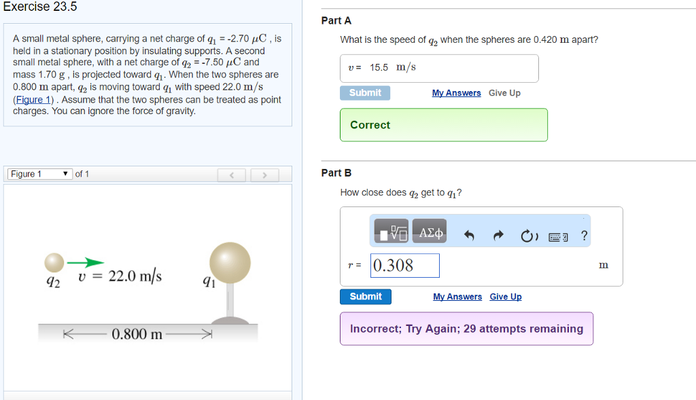The width and height of the screenshot is (696, 400).
Task: Open keyboard shortcuts icon in equation toolbar
Action: coord(559,232)
